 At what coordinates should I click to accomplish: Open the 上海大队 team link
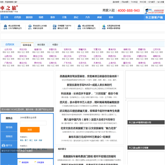click(112, 63)
